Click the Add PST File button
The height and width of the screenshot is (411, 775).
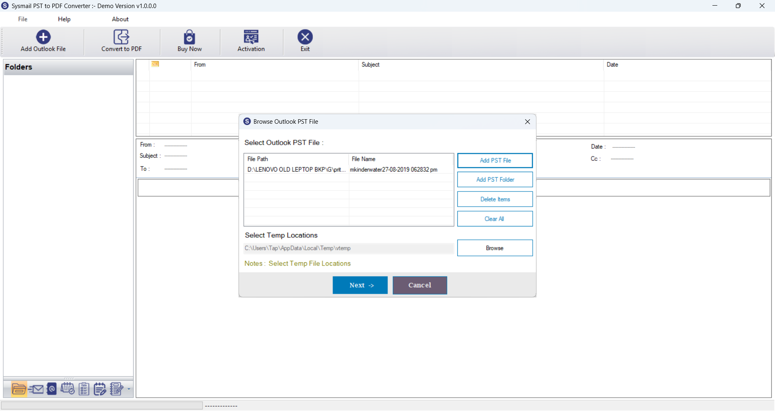coord(495,160)
